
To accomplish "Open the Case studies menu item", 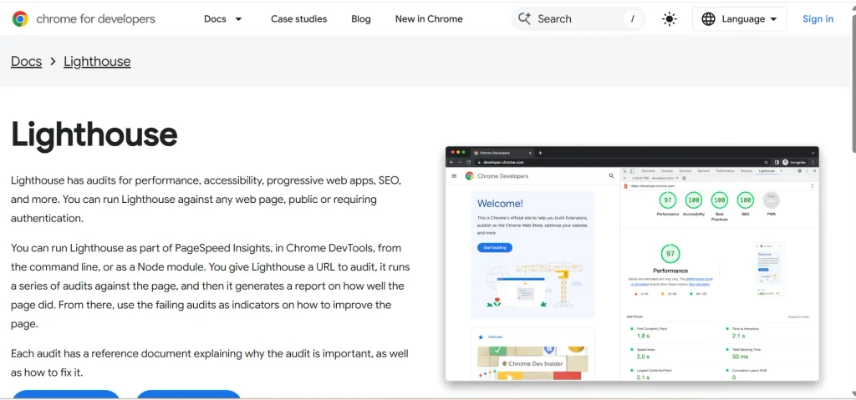I will [x=298, y=19].
